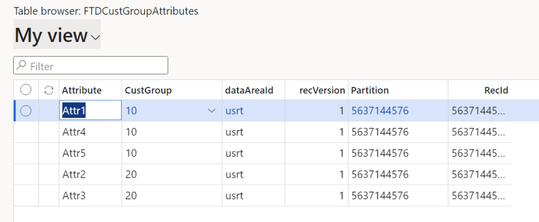Click the refresh icon in grid header

point(49,90)
